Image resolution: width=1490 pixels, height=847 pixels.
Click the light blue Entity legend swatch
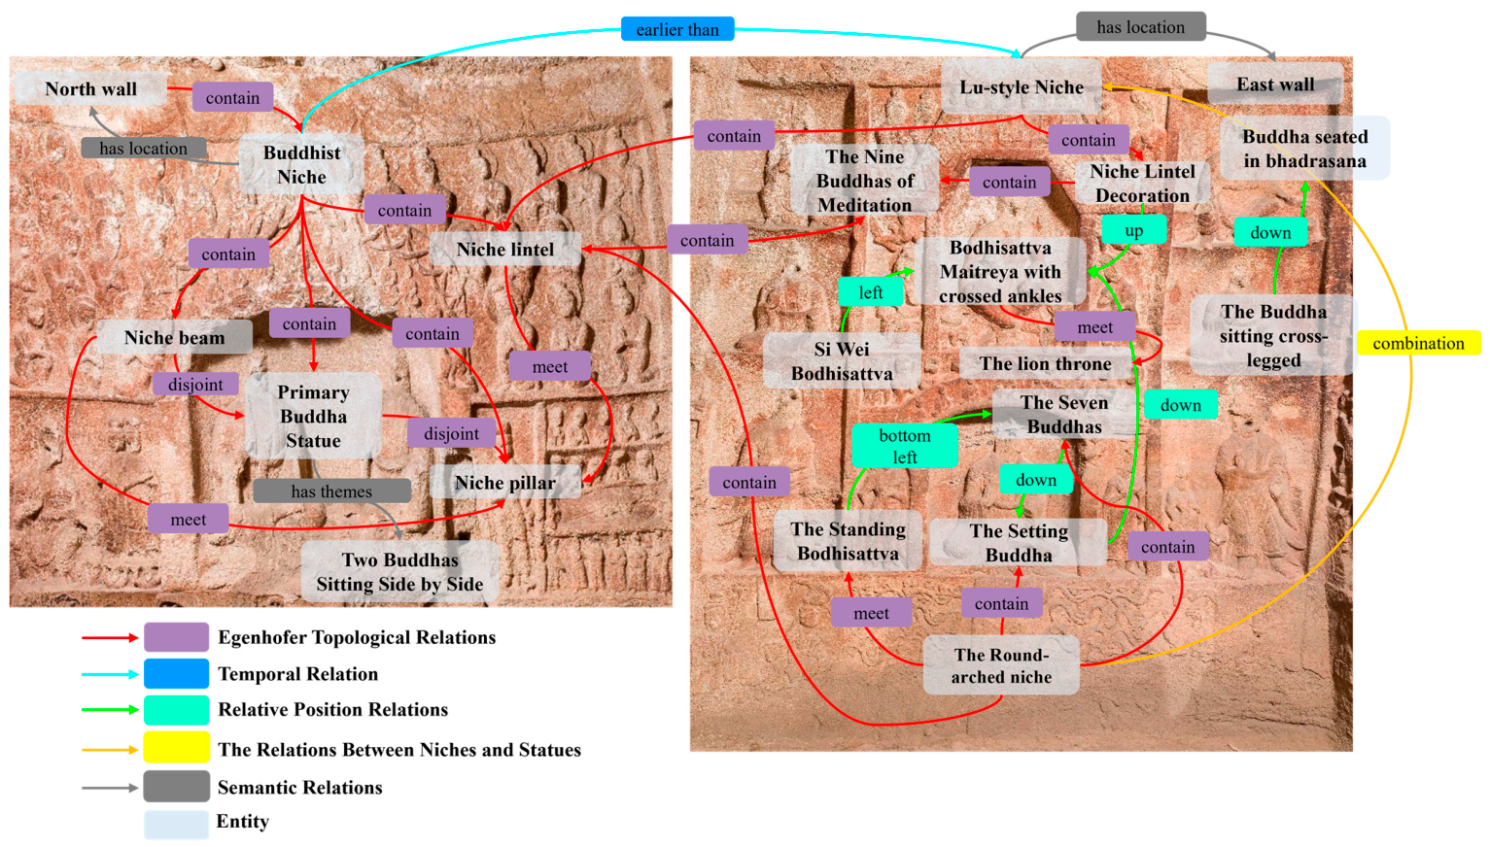pos(176,824)
